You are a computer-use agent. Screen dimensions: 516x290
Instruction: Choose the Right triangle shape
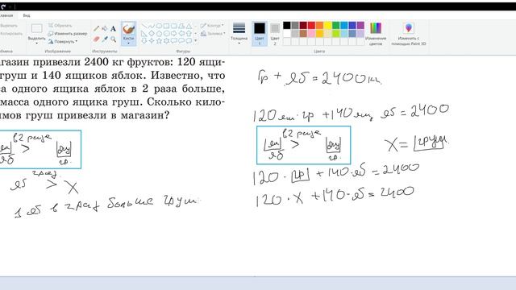tap(144, 34)
